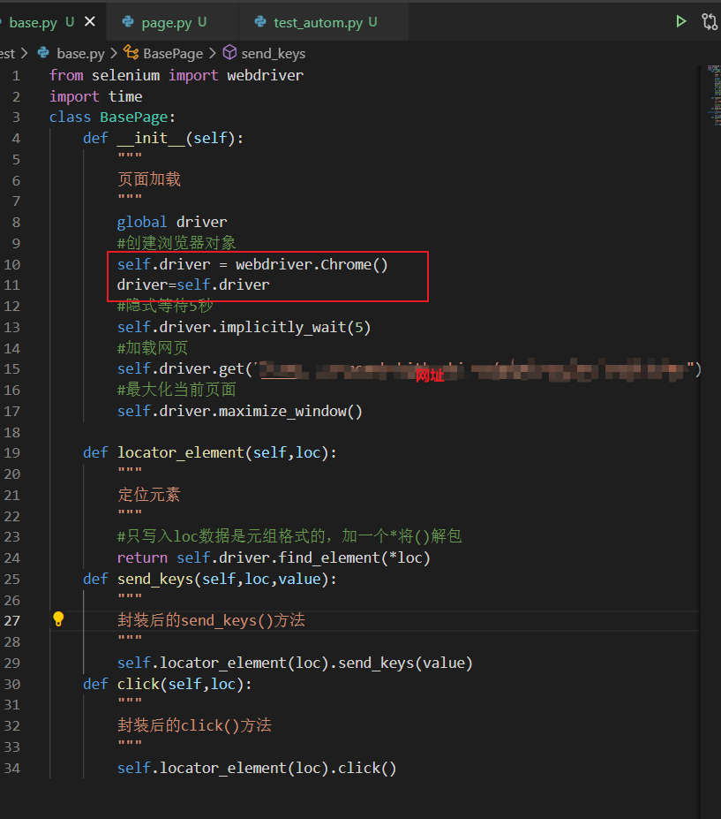Screen dimensions: 721x819
Task: Click the Python file icon on test_autom.py tab
Action: click(259, 22)
